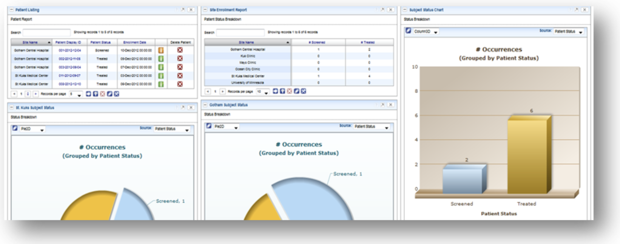Collapse the Site Enrollment Report panel
Viewport: 620px width, 244px height.
click(205, 10)
